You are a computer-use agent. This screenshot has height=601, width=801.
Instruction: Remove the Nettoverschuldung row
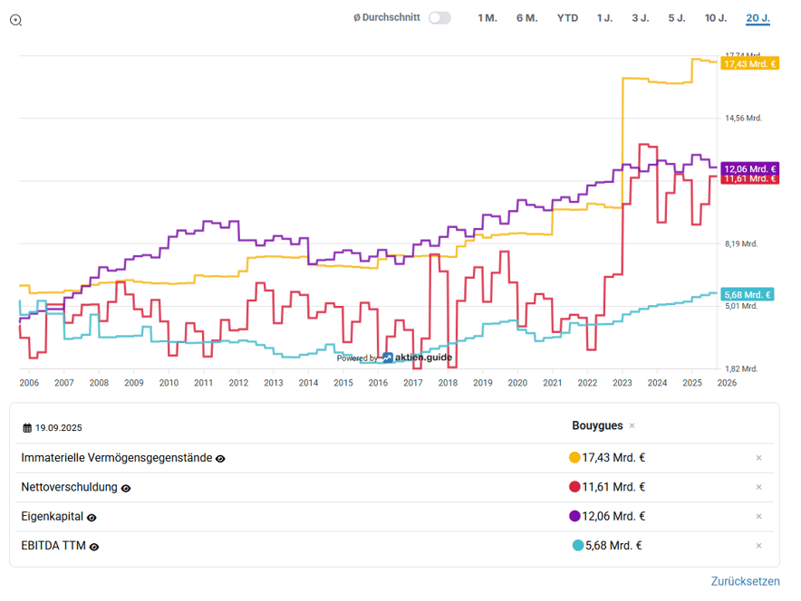pyautogui.click(x=758, y=487)
